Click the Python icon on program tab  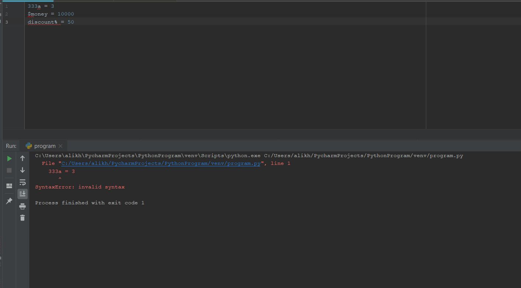pyautogui.click(x=29, y=146)
